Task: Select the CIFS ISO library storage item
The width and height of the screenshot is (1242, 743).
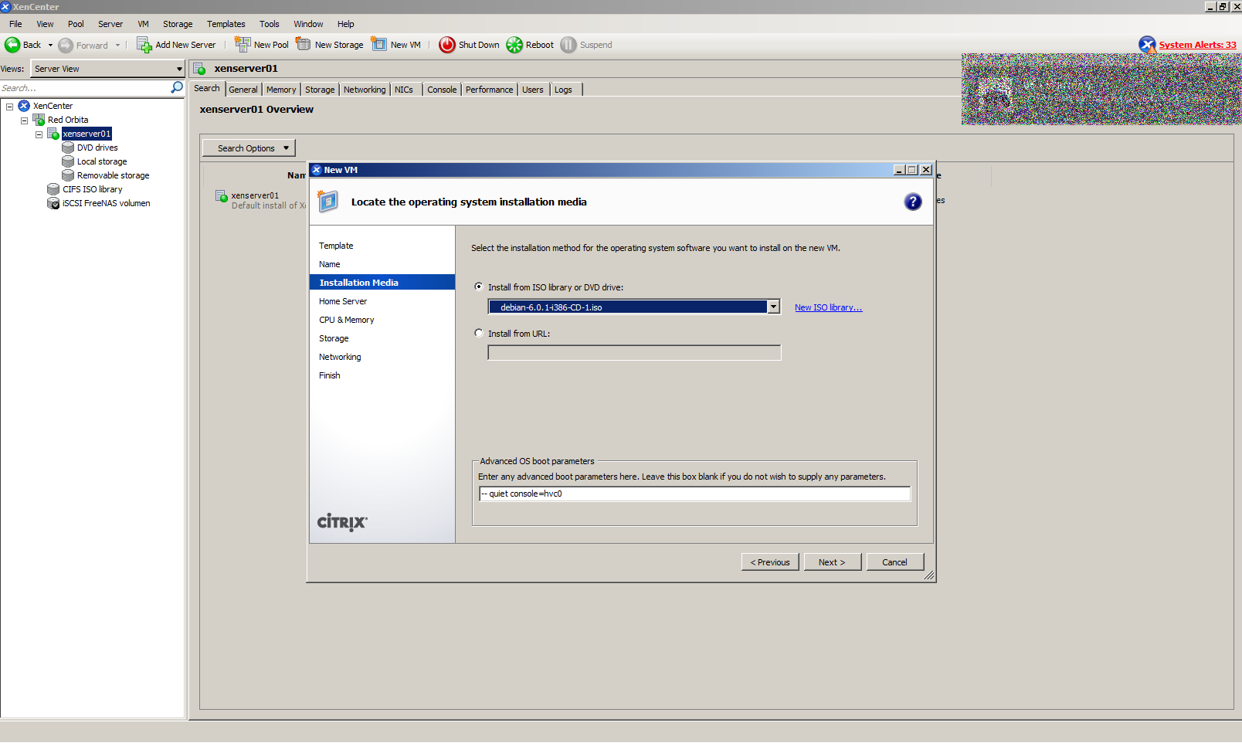Action: 92,189
